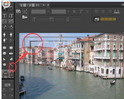Select the Add Anchor Point tool
124x99 pixels.
pos(5,40)
